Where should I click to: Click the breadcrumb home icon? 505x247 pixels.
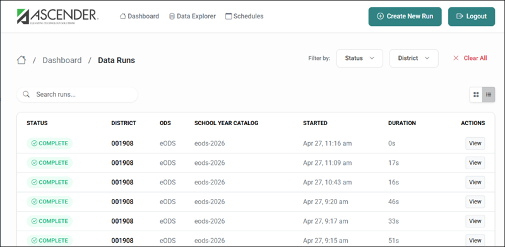pos(21,60)
